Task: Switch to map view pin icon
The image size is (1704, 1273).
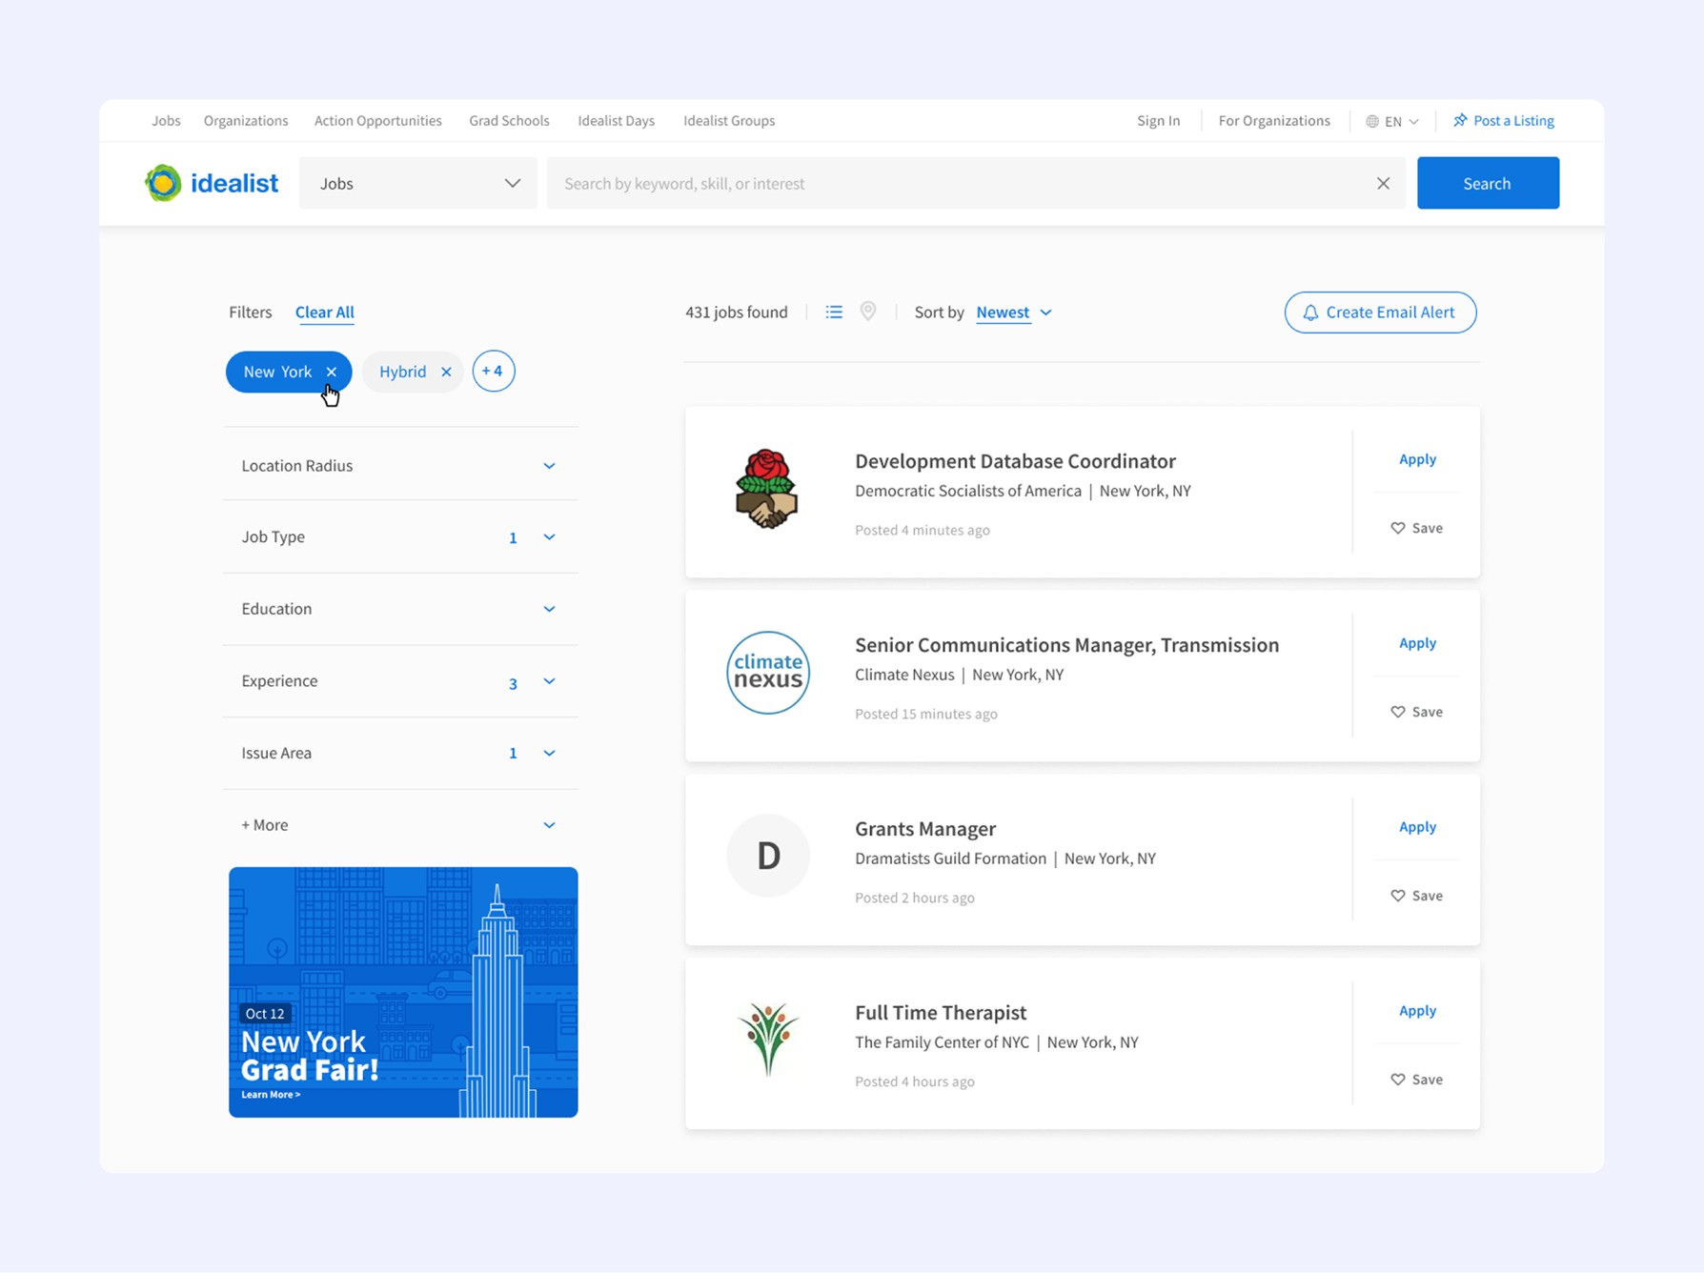Action: click(x=868, y=312)
